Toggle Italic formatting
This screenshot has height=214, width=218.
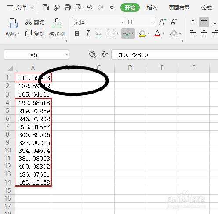(87, 33)
